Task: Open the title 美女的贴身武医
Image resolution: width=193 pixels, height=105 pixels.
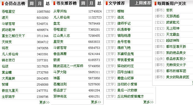Action: [x=178, y=77]
